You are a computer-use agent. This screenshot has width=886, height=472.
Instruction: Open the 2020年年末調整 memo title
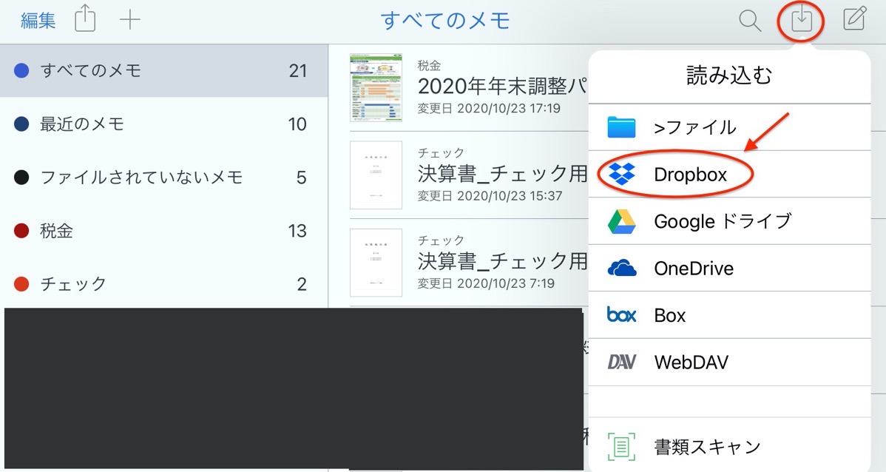[x=502, y=86]
